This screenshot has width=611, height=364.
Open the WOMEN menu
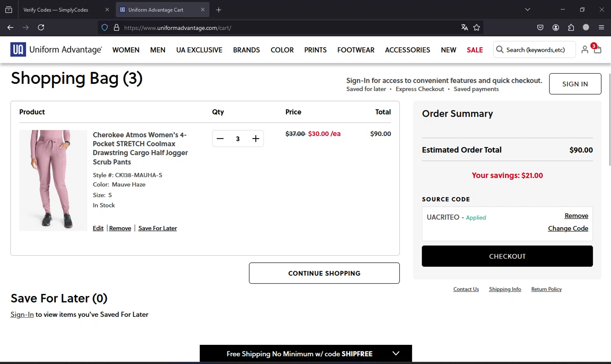tap(126, 50)
